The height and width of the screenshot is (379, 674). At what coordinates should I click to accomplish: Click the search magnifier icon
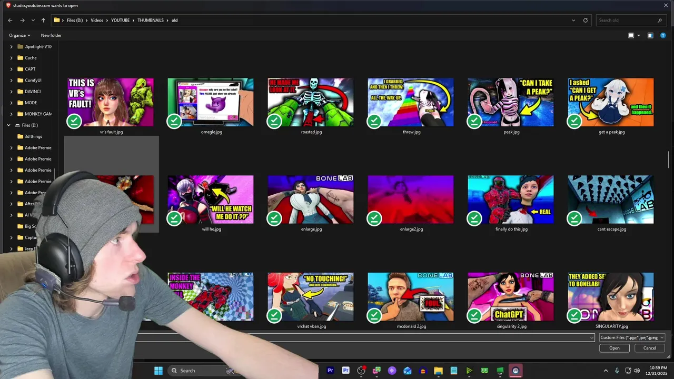pos(660,20)
